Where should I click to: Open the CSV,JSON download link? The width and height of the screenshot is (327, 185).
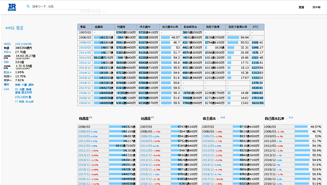pyautogui.click(x=21, y=97)
